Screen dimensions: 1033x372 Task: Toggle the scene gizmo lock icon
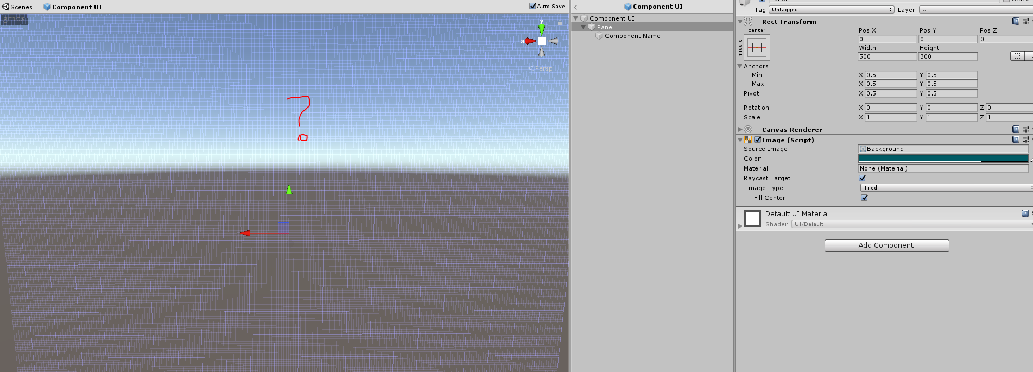[560, 23]
